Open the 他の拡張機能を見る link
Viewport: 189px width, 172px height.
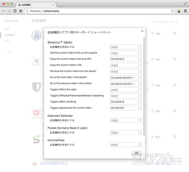point(54,163)
